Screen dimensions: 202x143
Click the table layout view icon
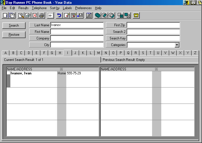tap(89, 15)
